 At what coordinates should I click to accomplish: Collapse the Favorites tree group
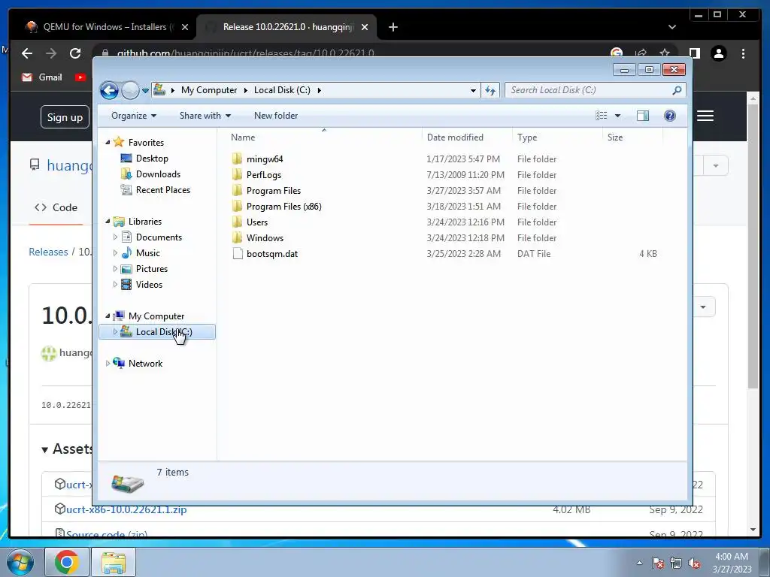pyautogui.click(x=108, y=142)
